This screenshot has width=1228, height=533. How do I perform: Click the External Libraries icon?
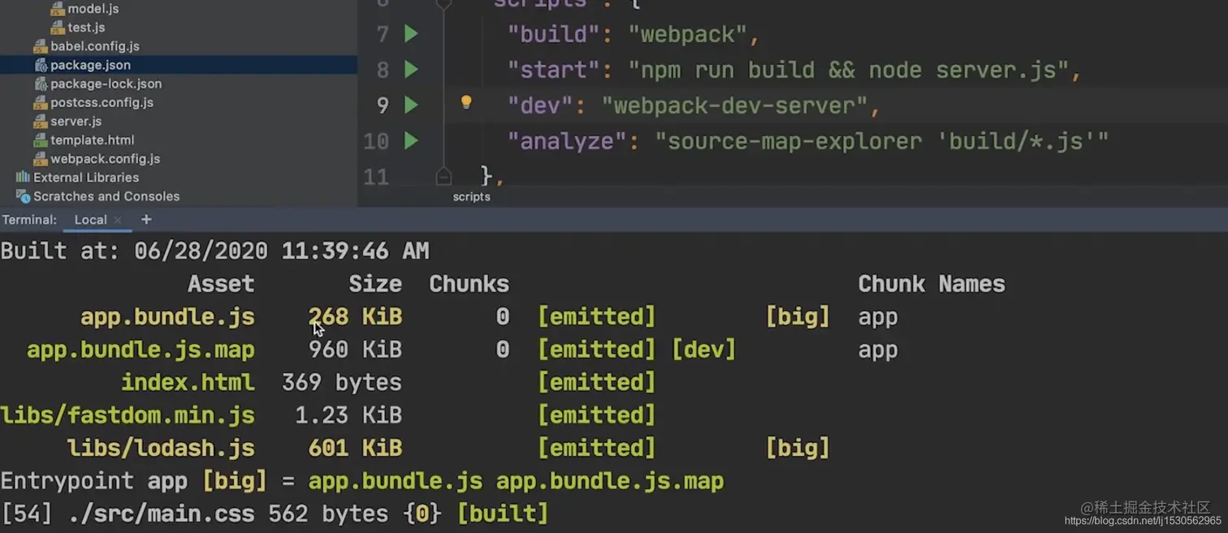click(x=23, y=177)
